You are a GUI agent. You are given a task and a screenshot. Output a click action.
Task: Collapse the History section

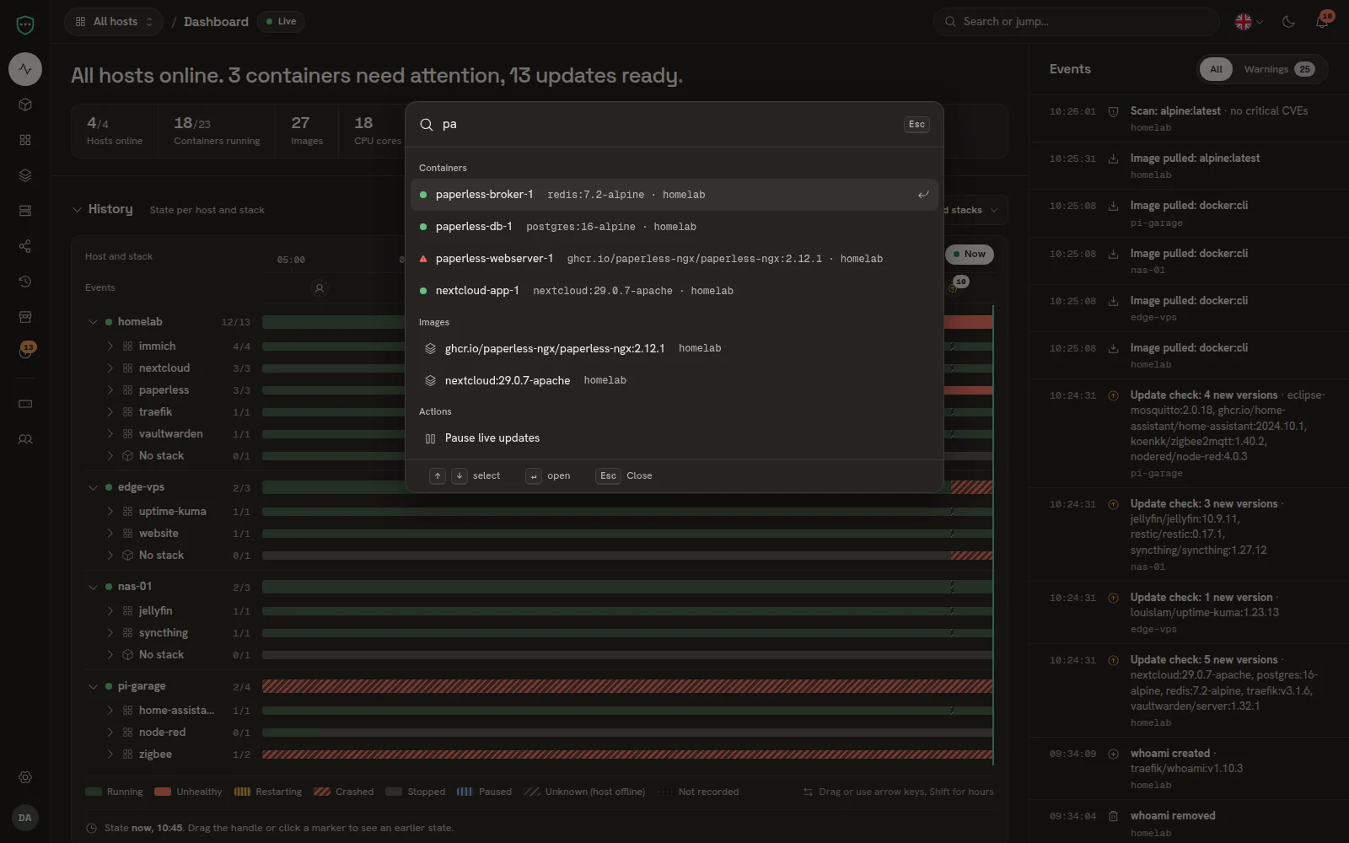(78, 209)
